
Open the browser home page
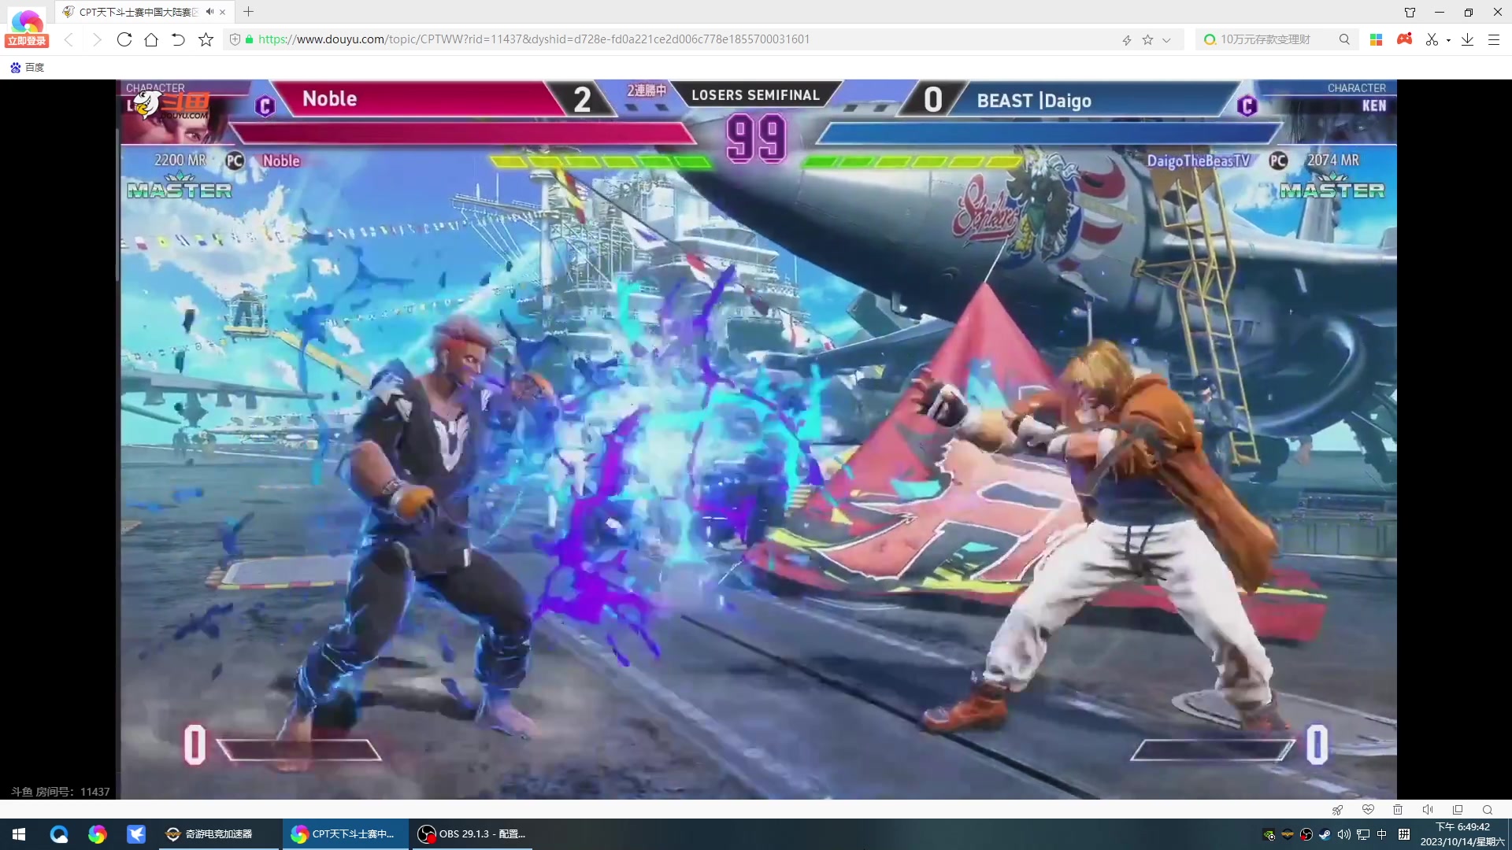click(x=151, y=39)
